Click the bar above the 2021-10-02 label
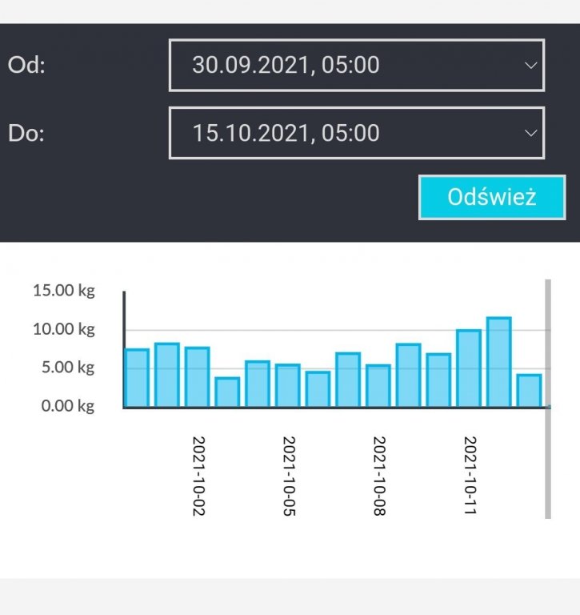This screenshot has width=580, height=615. coord(198,377)
